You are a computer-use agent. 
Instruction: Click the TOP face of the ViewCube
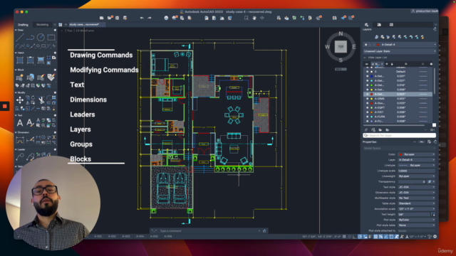click(341, 47)
